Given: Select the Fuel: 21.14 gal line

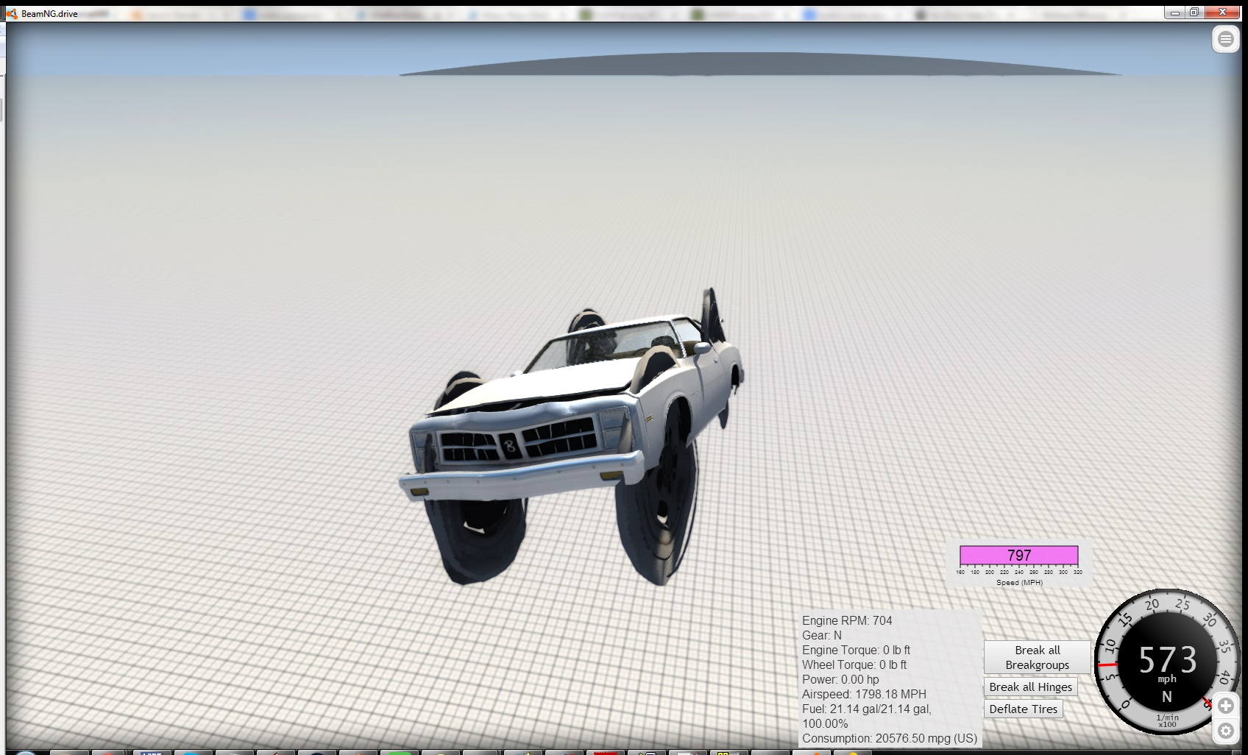Looking at the screenshot, I should pyautogui.click(x=867, y=716).
